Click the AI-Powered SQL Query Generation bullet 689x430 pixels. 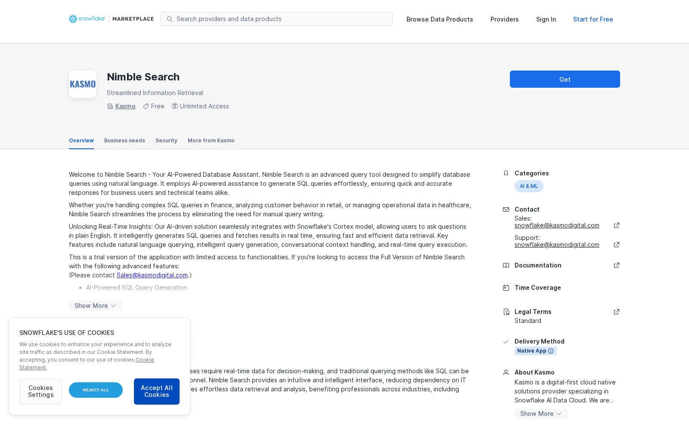coord(137,288)
